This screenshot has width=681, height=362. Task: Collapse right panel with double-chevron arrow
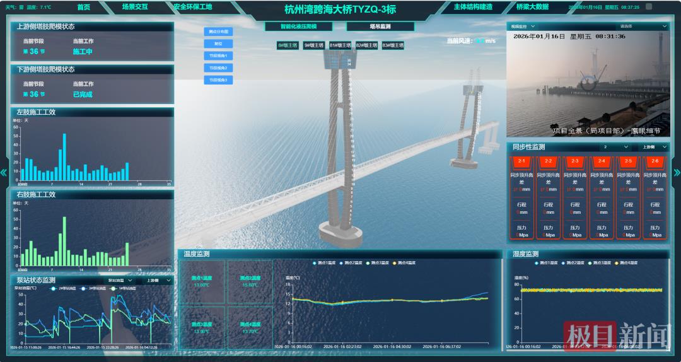[x=677, y=172]
